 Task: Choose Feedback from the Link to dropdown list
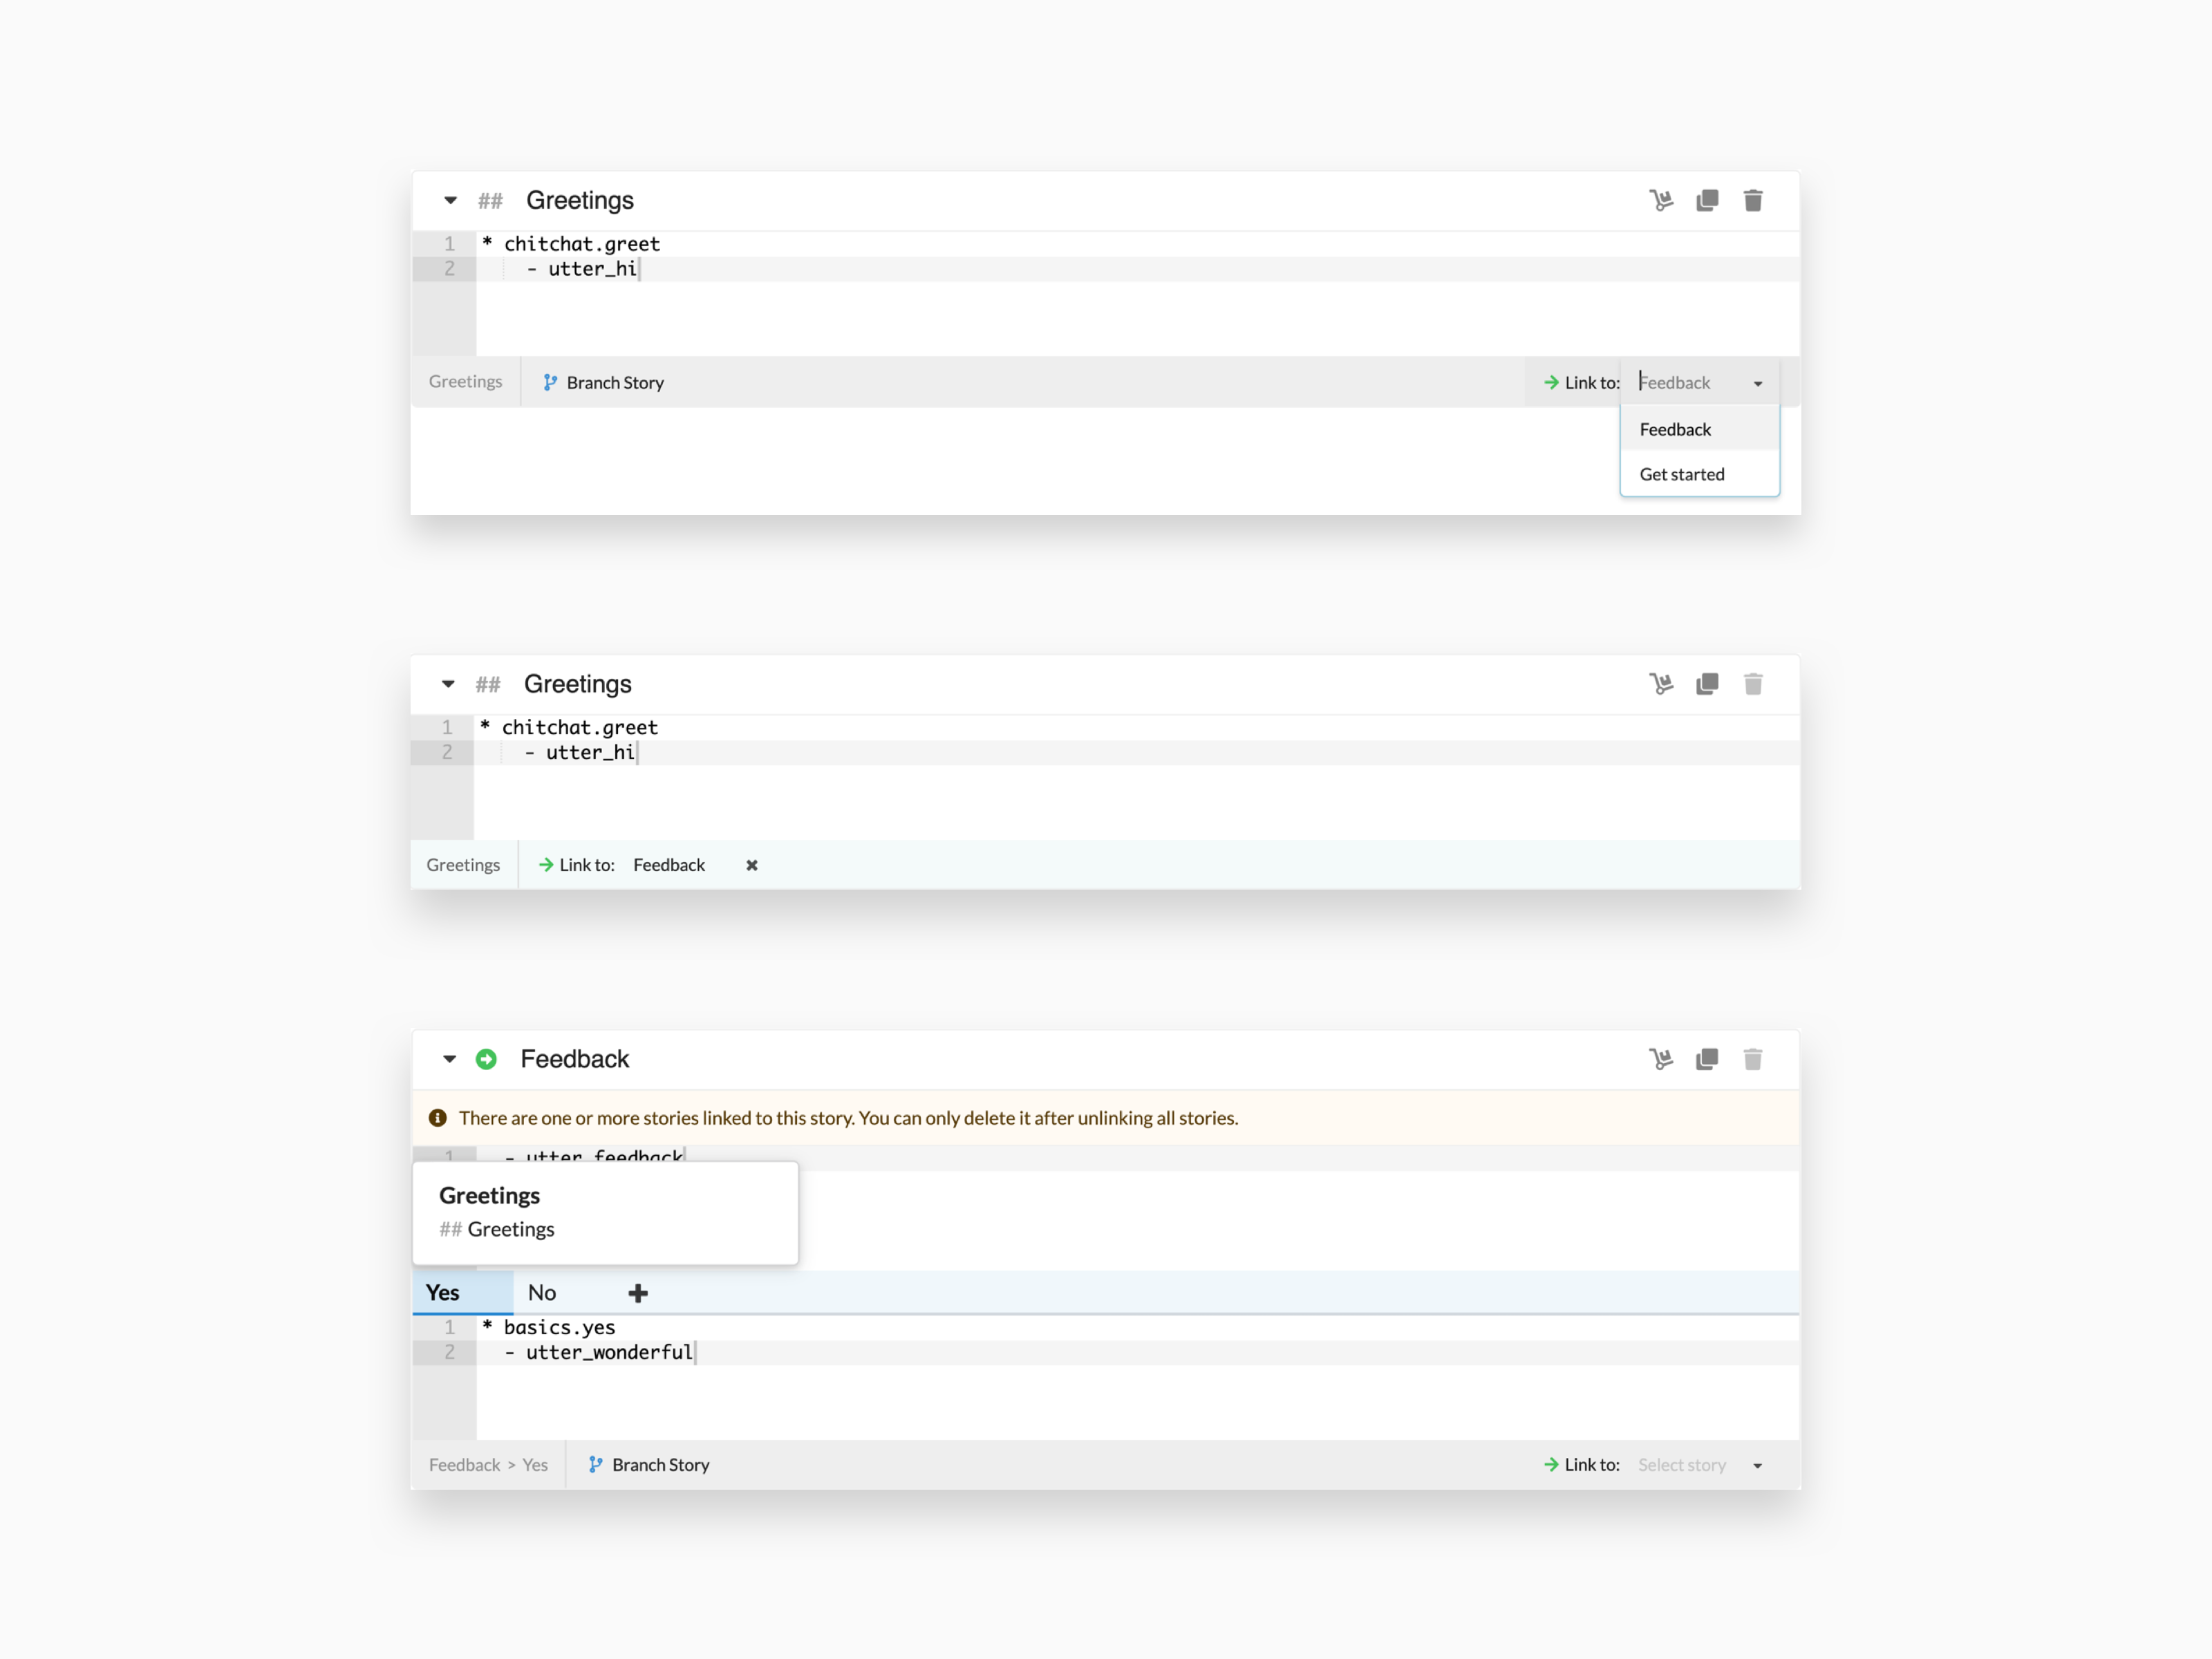(1699, 429)
